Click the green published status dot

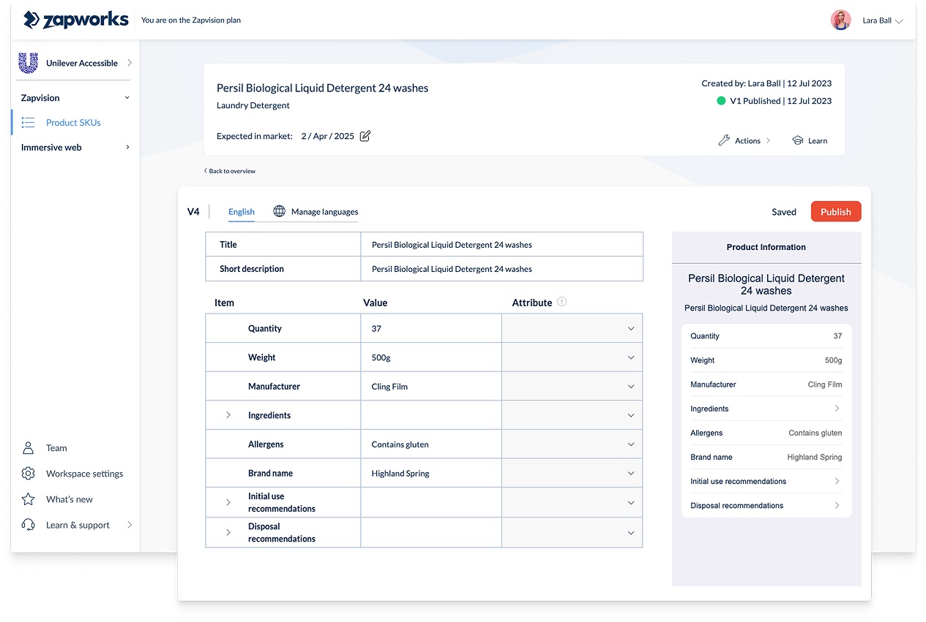click(x=721, y=101)
